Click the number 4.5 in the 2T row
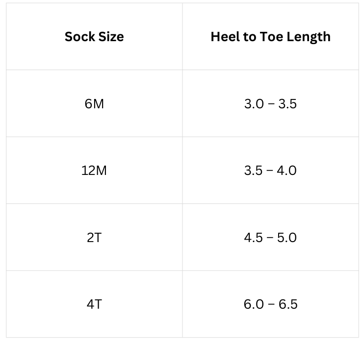This screenshot has width=363, height=343. coord(254,238)
